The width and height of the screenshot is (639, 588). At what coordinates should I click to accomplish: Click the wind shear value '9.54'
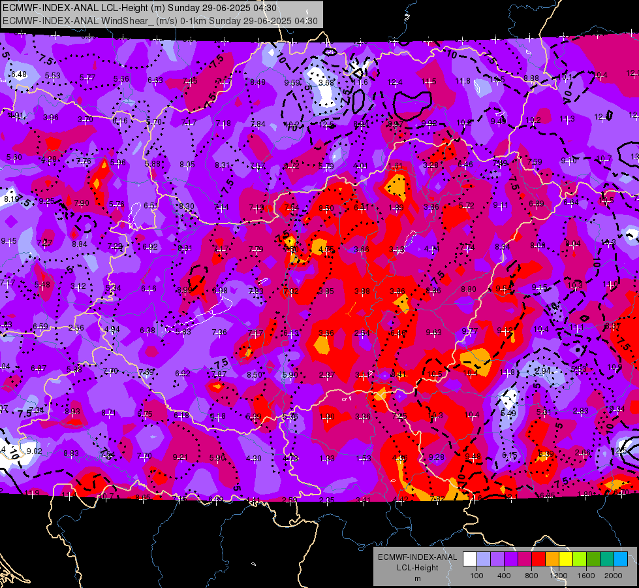504,289
